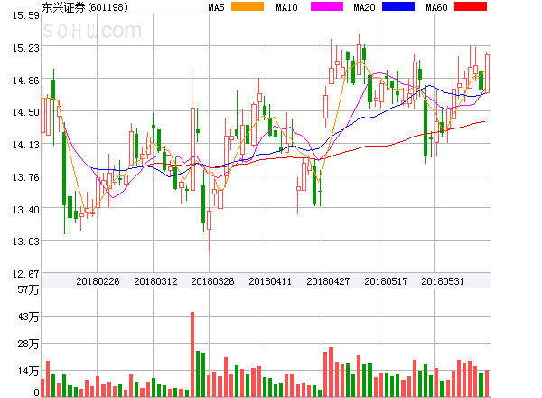Click the 15.23 price axis label

click(x=26, y=48)
